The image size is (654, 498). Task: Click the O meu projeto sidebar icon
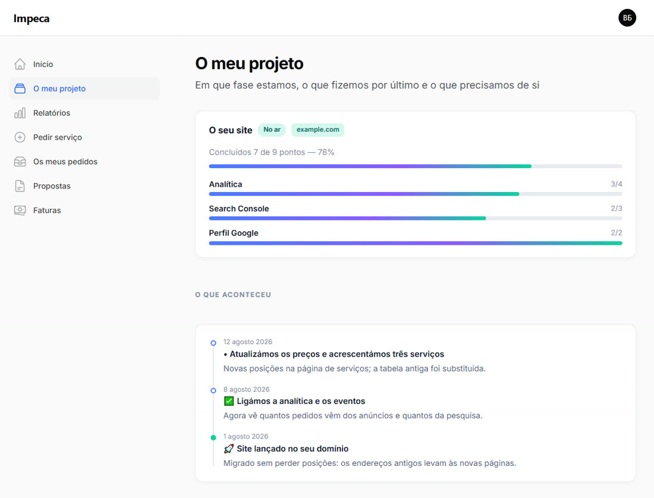pos(20,89)
